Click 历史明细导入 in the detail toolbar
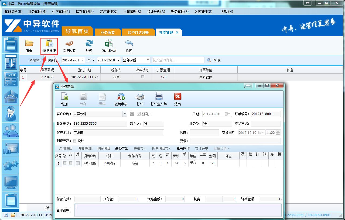 (x=162, y=148)
